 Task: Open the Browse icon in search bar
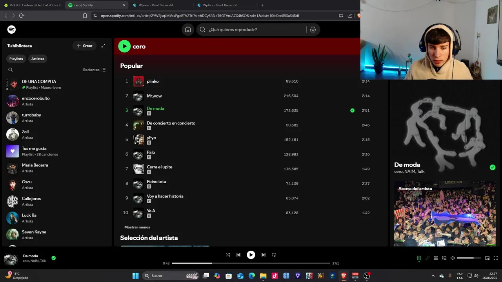pyautogui.click(x=313, y=30)
